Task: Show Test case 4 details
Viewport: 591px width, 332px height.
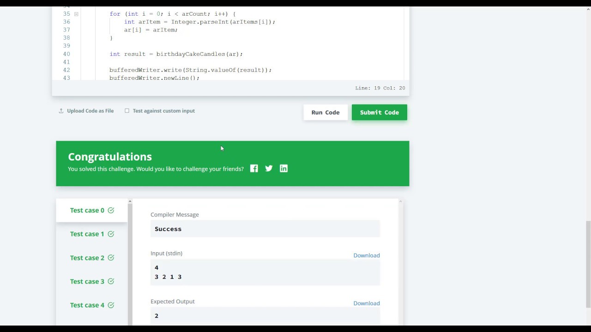Action: pos(92,305)
